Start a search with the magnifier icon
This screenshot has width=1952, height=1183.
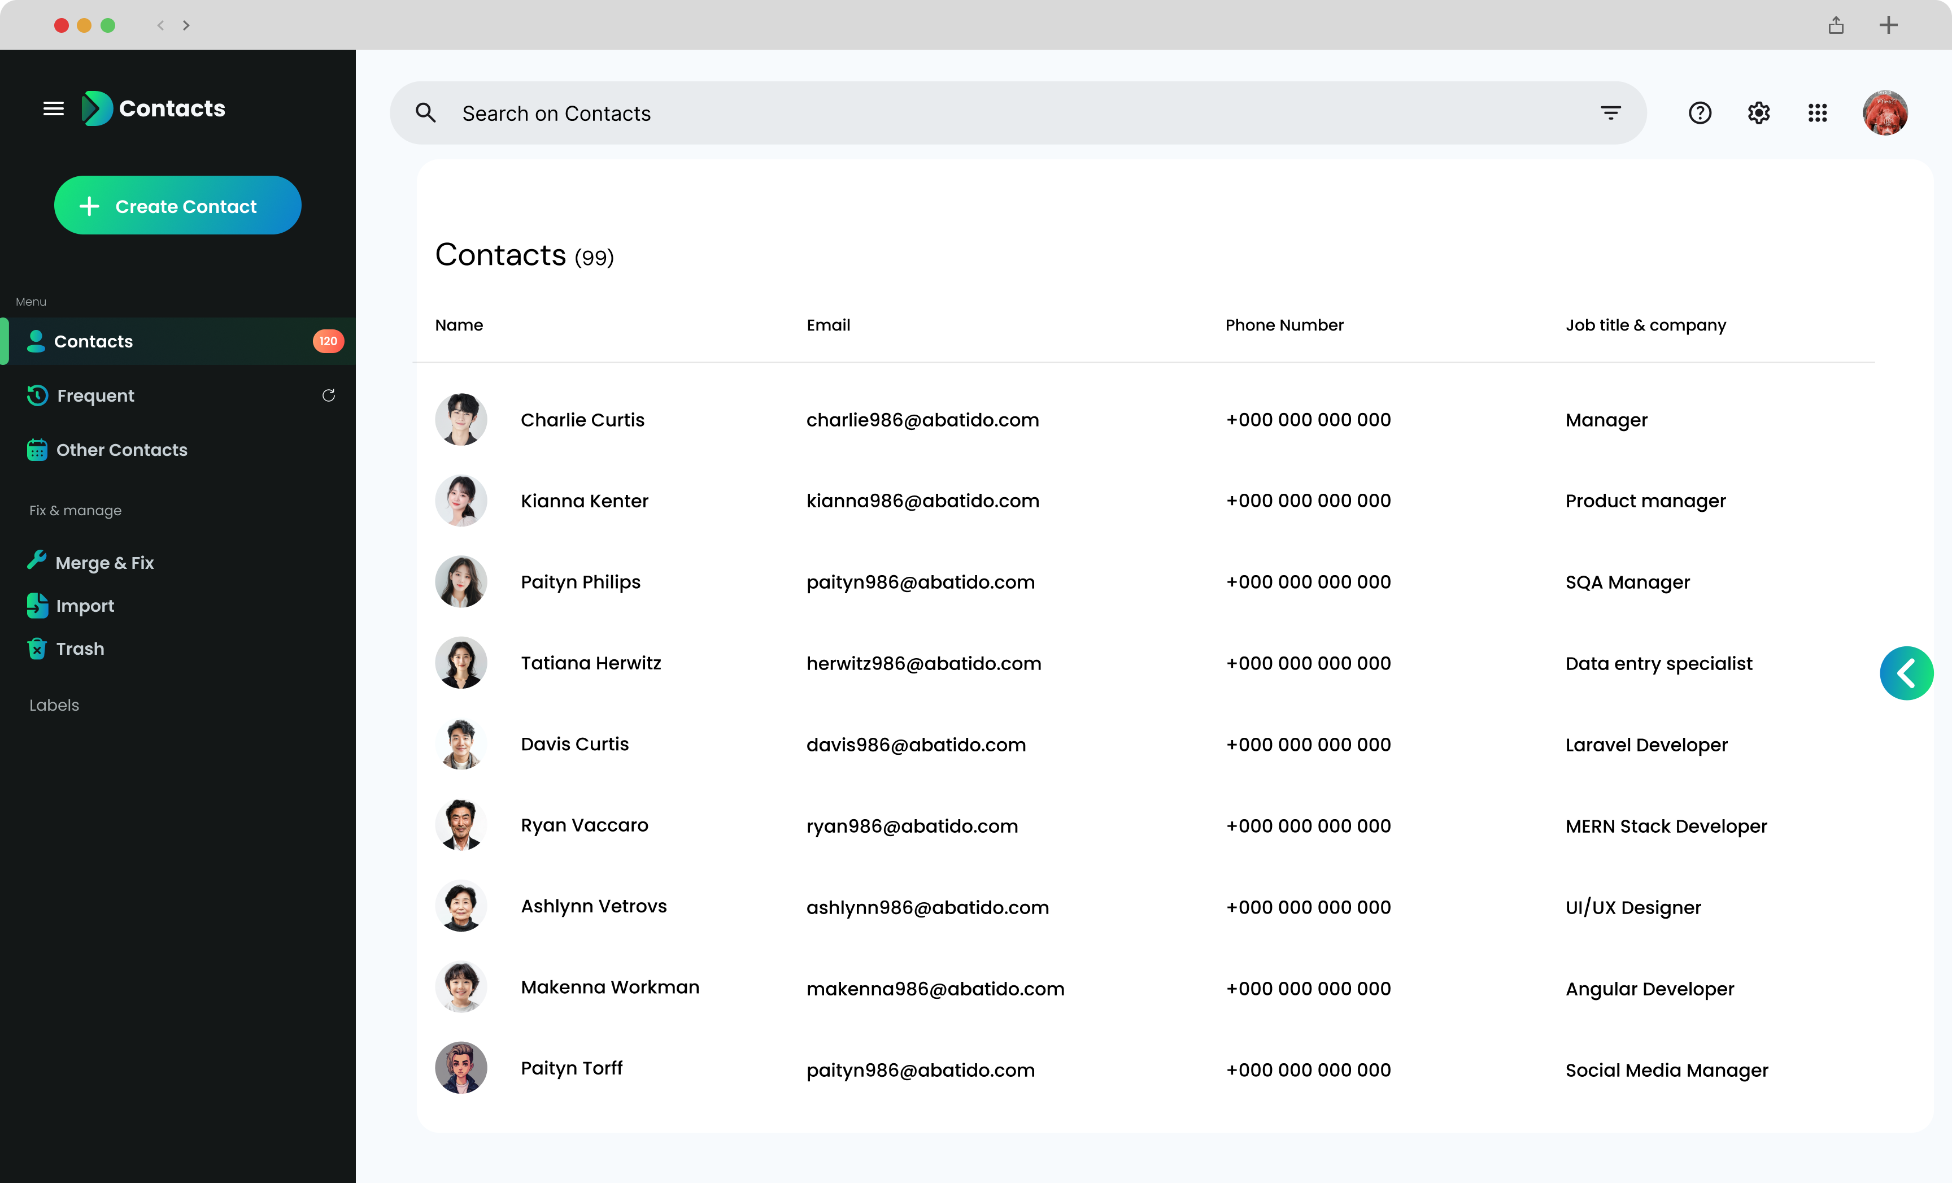[425, 112]
